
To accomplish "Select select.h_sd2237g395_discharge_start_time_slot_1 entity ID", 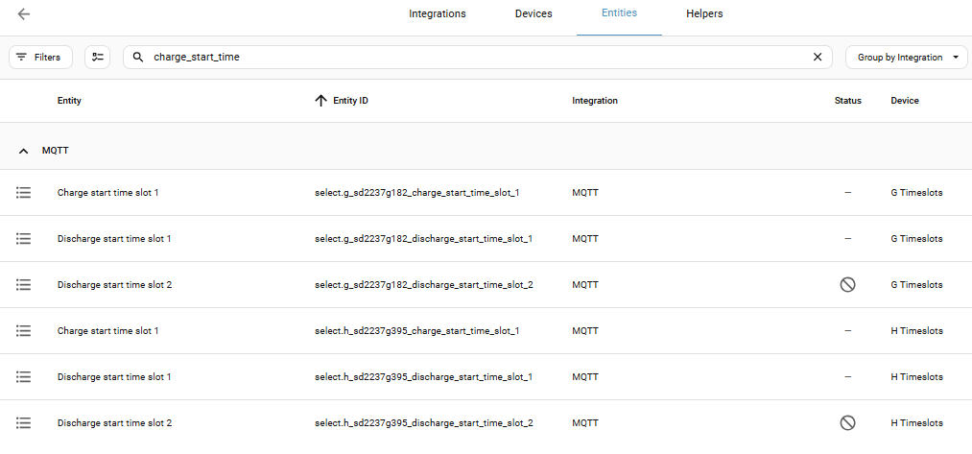I will click(423, 376).
